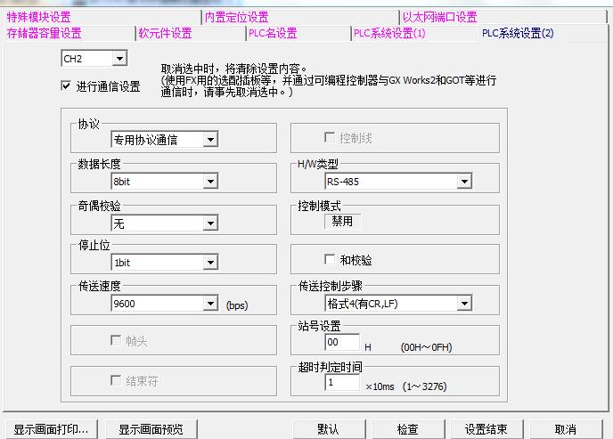Screen dimensions: 613x439
Task: Toggle the 进行通信设置 checkbox
Action: pyautogui.click(x=66, y=86)
